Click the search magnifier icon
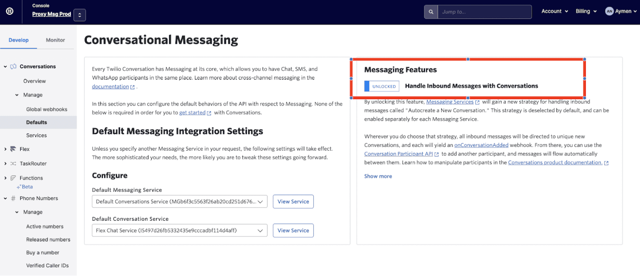The height and width of the screenshot is (277, 640). click(430, 12)
